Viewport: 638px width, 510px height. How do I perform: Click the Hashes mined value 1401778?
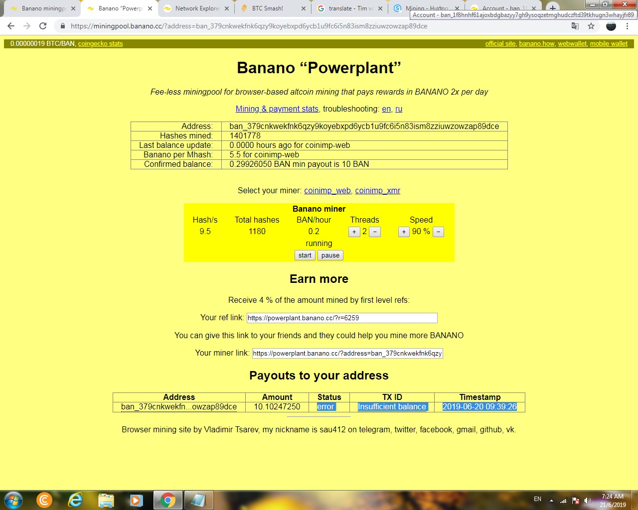tap(245, 136)
